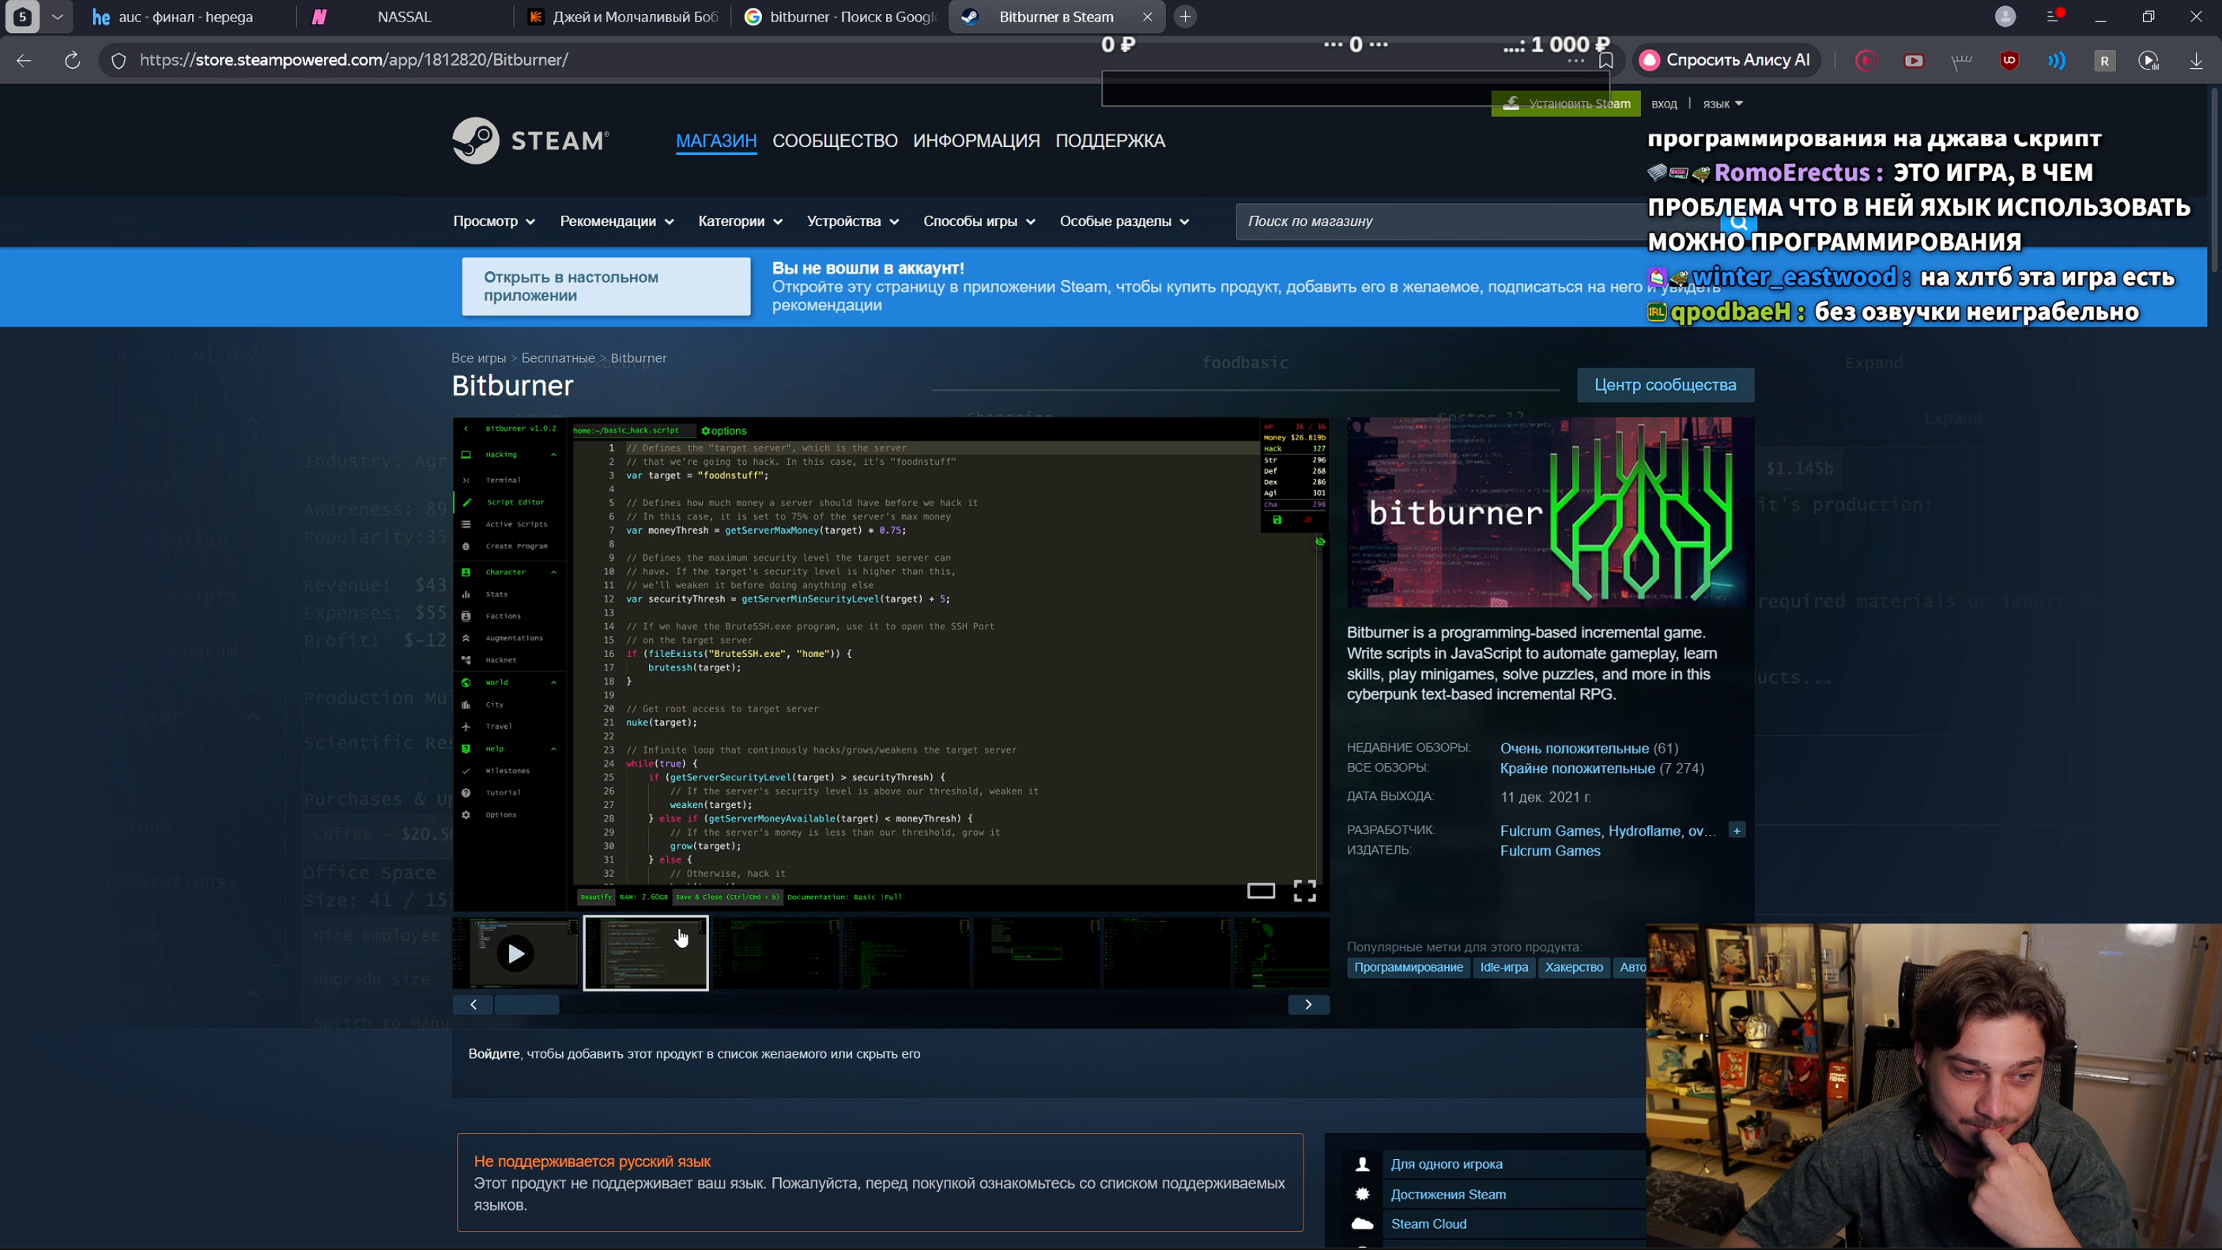Click the Войдите sign-in link
The image size is (2222, 1250).
pos(494,1053)
